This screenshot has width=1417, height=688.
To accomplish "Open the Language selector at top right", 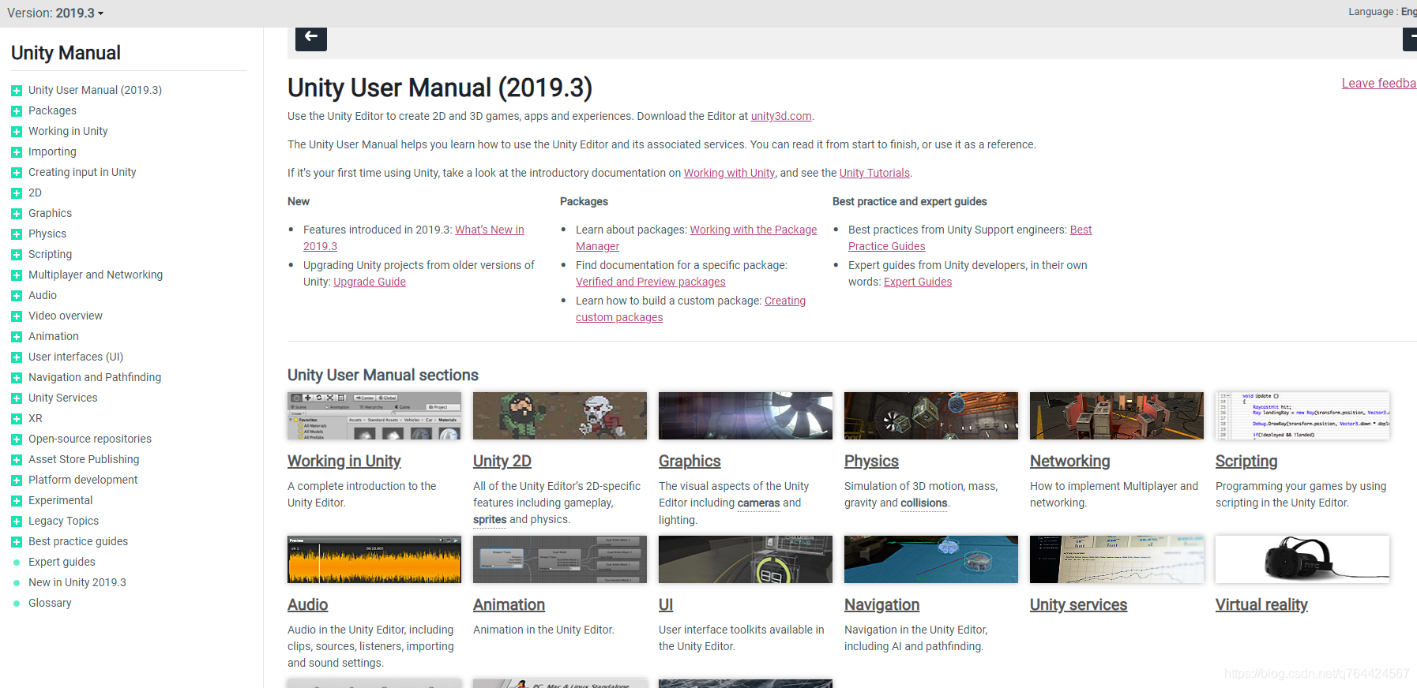I will (x=1382, y=12).
